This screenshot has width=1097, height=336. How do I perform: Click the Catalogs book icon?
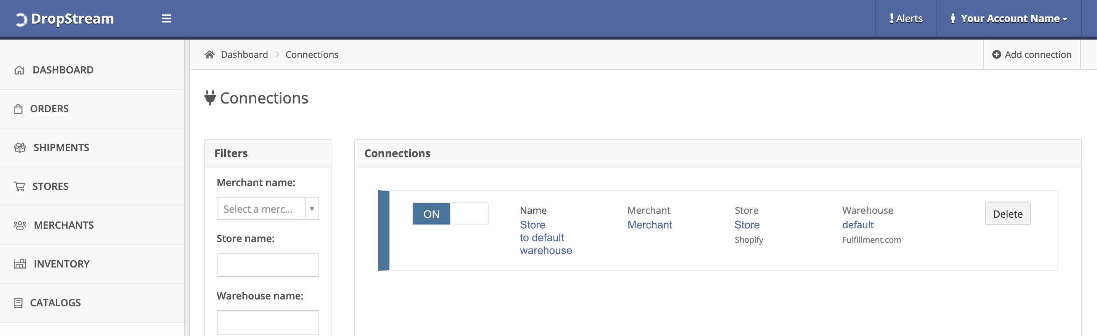click(18, 303)
